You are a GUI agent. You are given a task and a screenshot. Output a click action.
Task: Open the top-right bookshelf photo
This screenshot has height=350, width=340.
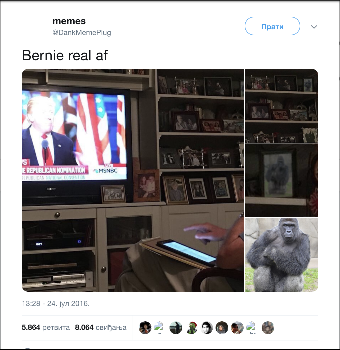coord(281,106)
